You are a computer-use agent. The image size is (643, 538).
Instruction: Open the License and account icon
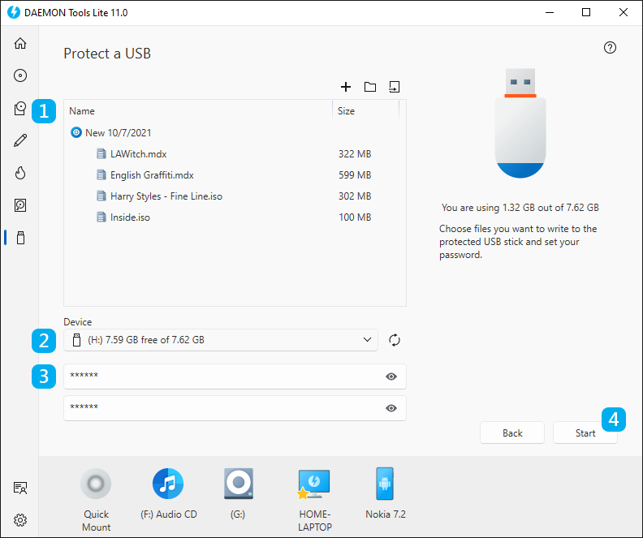click(x=20, y=488)
